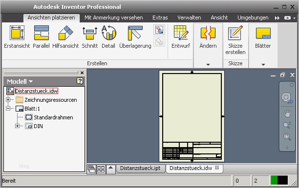Select DIN tree item
The width and height of the screenshot is (299, 188).
pyautogui.click(x=38, y=126)
